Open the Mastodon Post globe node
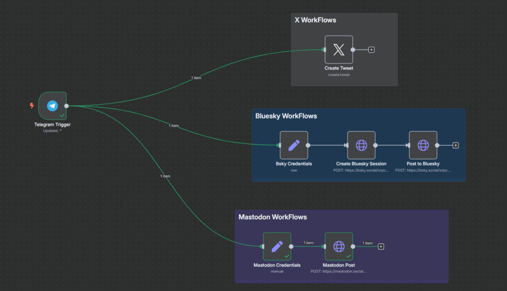Screen dimensions: 507x291 [339, 246]
